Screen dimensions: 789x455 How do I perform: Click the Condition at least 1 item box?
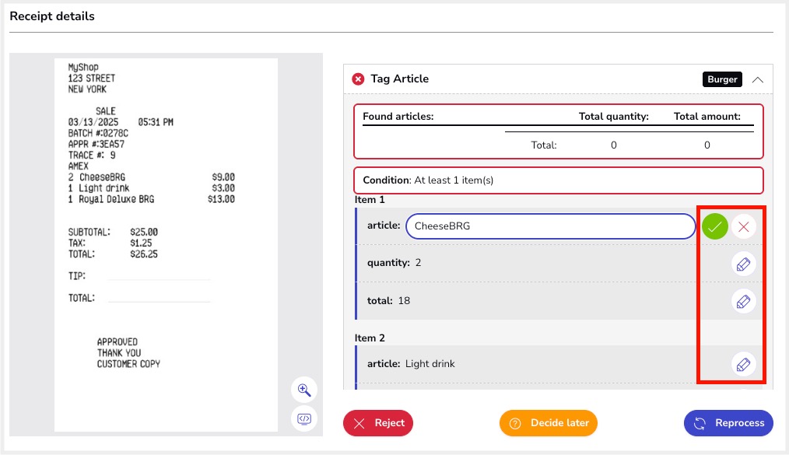558,180
